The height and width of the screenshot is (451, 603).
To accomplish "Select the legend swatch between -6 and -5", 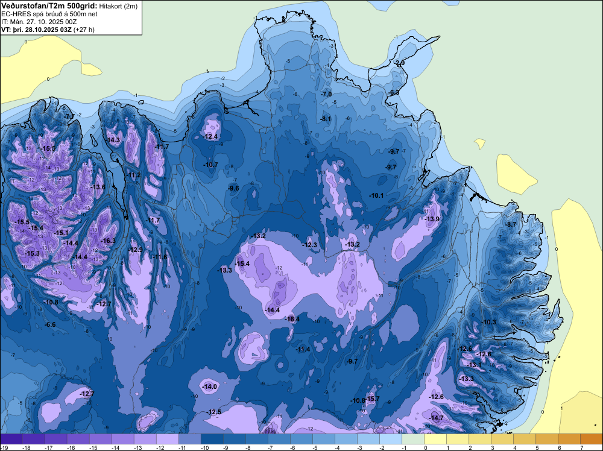I will pyautogui.click(x=301, y=439).
